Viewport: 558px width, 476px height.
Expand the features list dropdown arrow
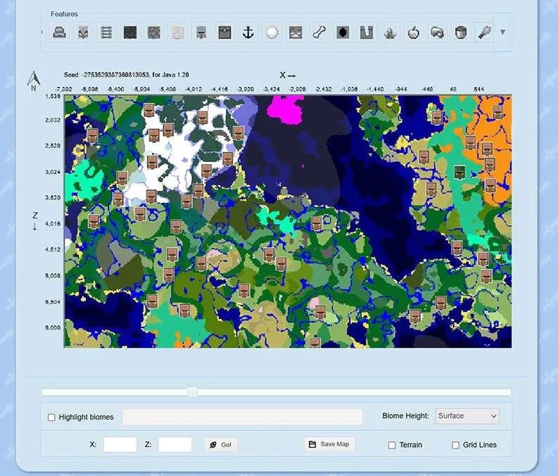pyautogui.click(x=502, y=32)
